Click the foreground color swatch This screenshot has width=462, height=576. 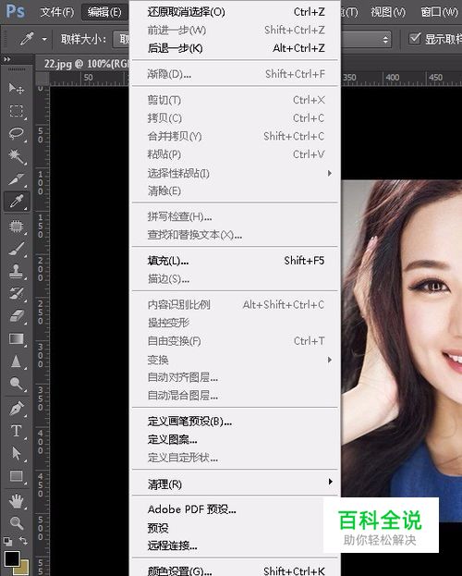[11, 558]
